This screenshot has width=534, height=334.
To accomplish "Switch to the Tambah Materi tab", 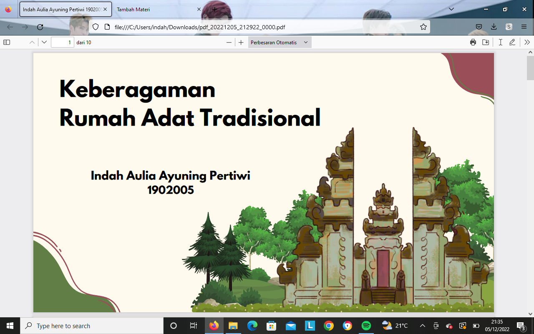I will point(154,9).
